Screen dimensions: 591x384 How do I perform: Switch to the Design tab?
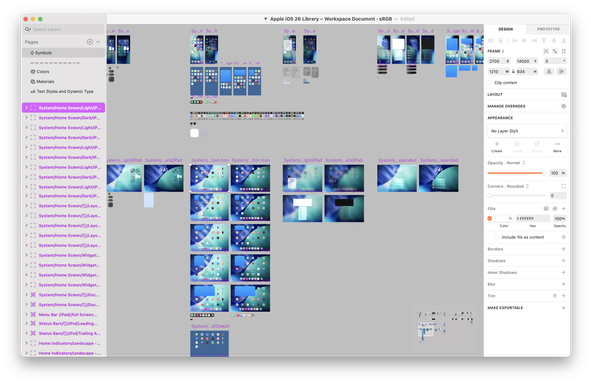[505, 29]
